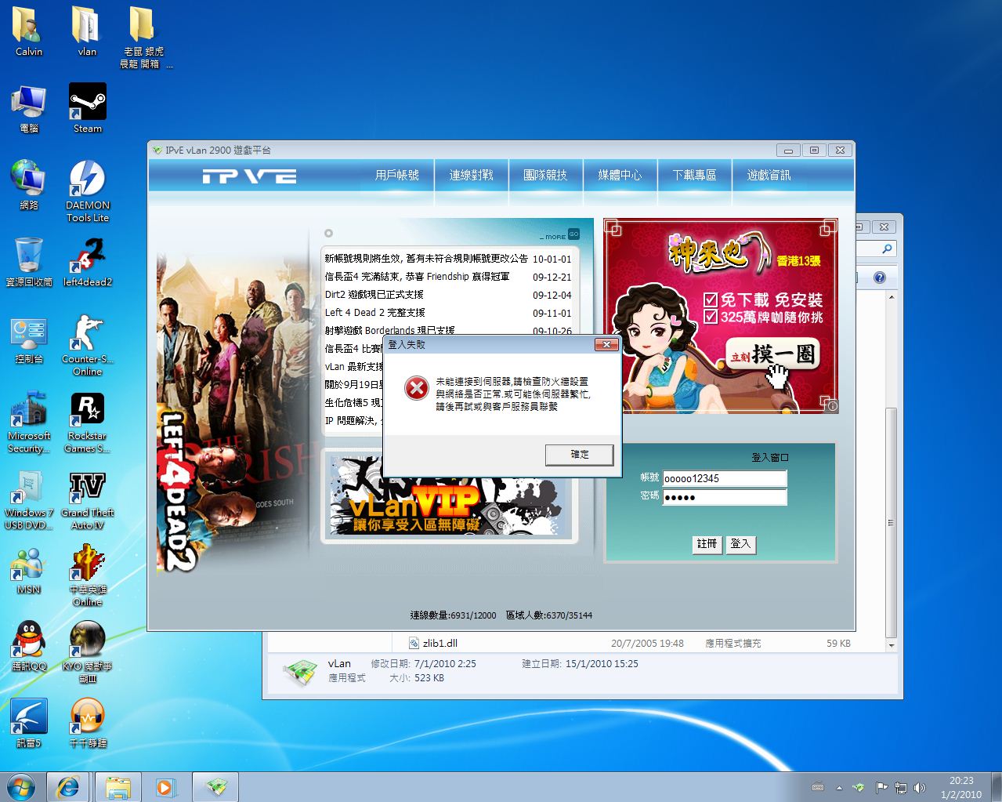The width and height of the screenshot is (1002, 802).
Task: Open the Steam desktop shortcut
Action: click(x=87, y=104)
